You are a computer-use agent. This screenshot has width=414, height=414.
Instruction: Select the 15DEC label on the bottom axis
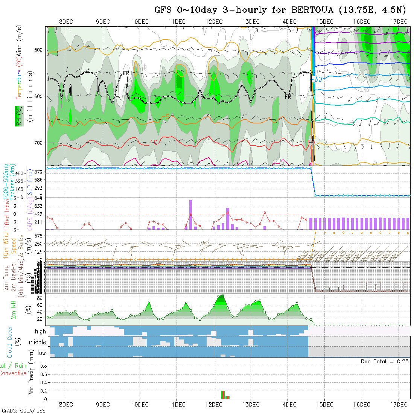pos(324,405)
